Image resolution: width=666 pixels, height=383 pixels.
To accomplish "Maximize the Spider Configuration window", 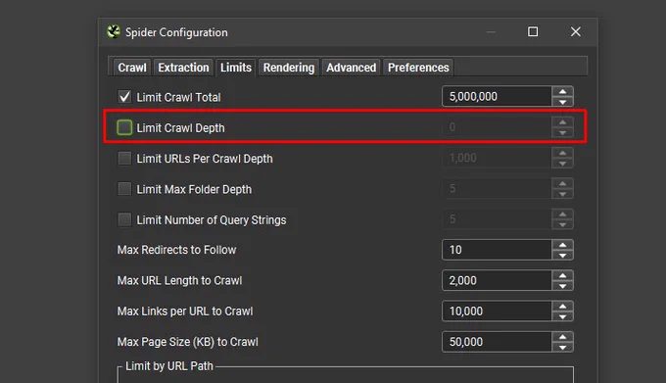I will click(x=533, y=32).
